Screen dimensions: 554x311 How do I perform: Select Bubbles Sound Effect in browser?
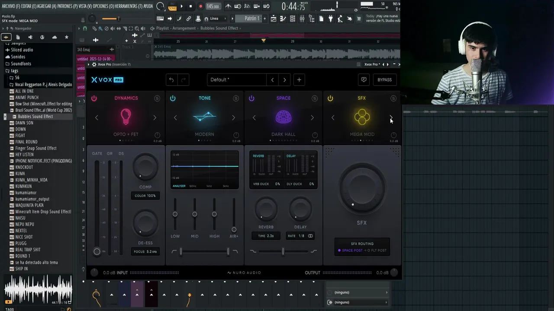pyautogui.click(x=35, y=117)
